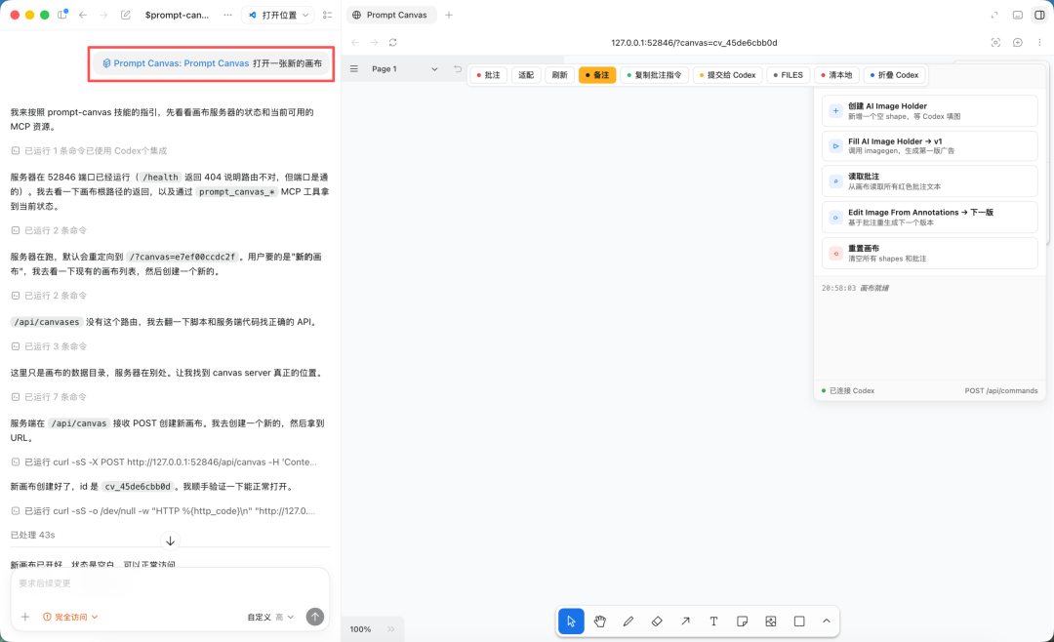This screenshot has width=1054, height=642.
Task: Click the task list icon beside 打开位置
Action: [x=327, y=15]
